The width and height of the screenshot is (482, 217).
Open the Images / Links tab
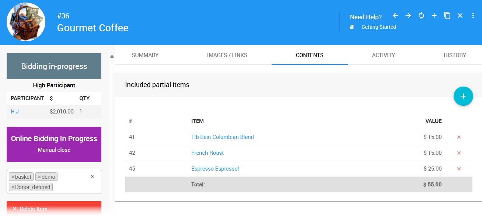coord(227,55)
